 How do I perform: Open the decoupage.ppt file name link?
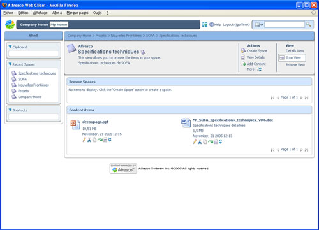(x=95, y=122)
